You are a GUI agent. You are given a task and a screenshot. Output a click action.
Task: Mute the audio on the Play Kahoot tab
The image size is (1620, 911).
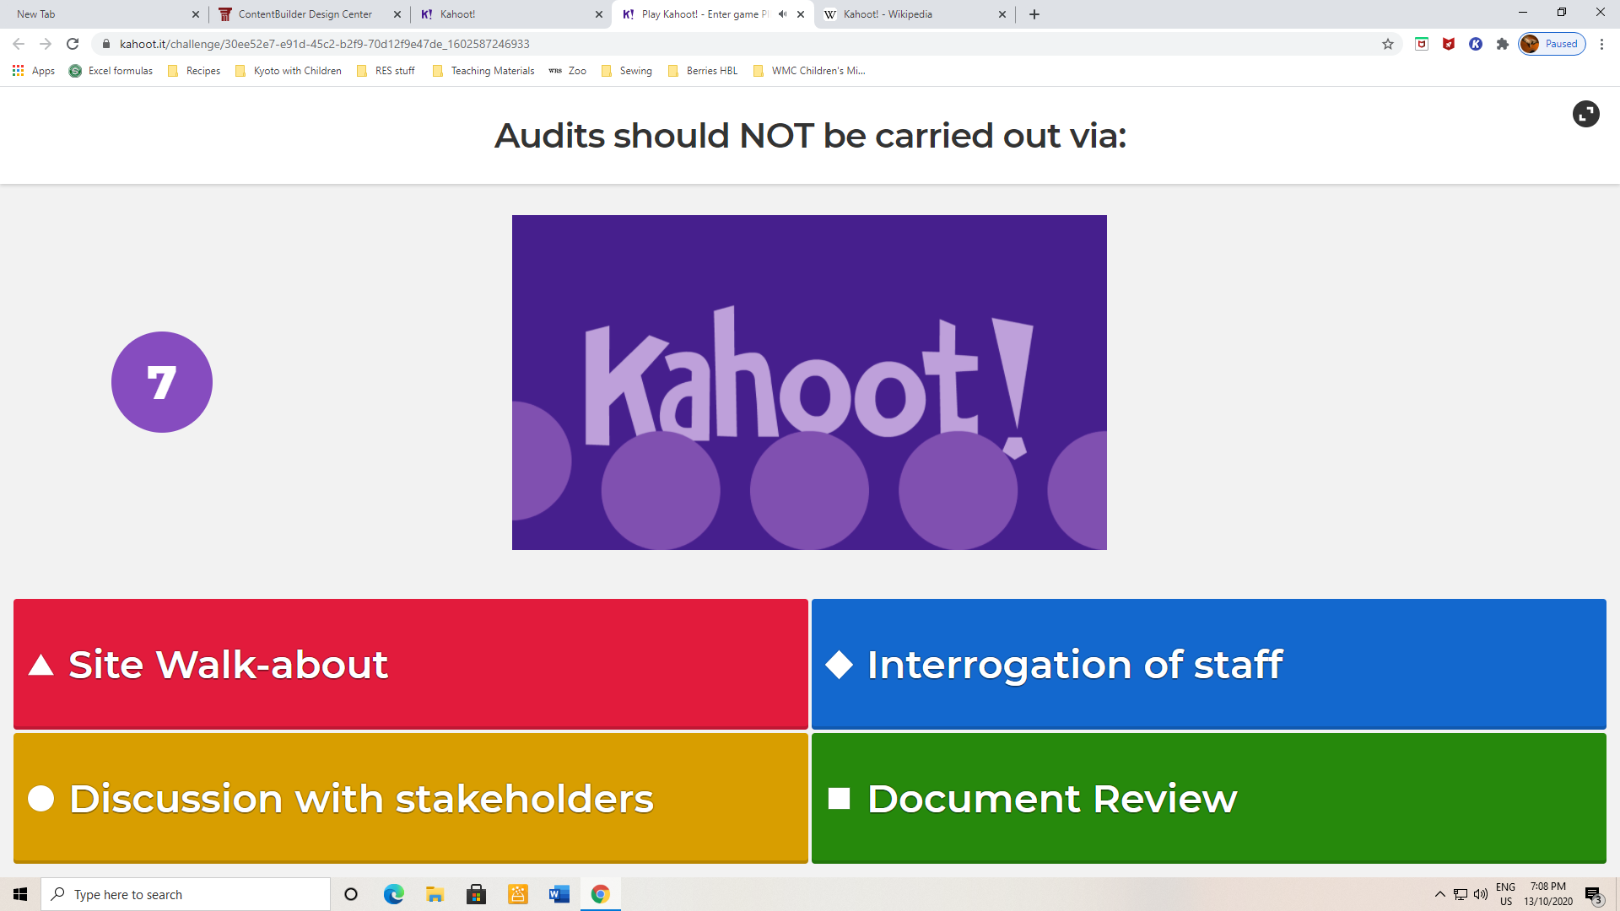(x=782, y=14)
